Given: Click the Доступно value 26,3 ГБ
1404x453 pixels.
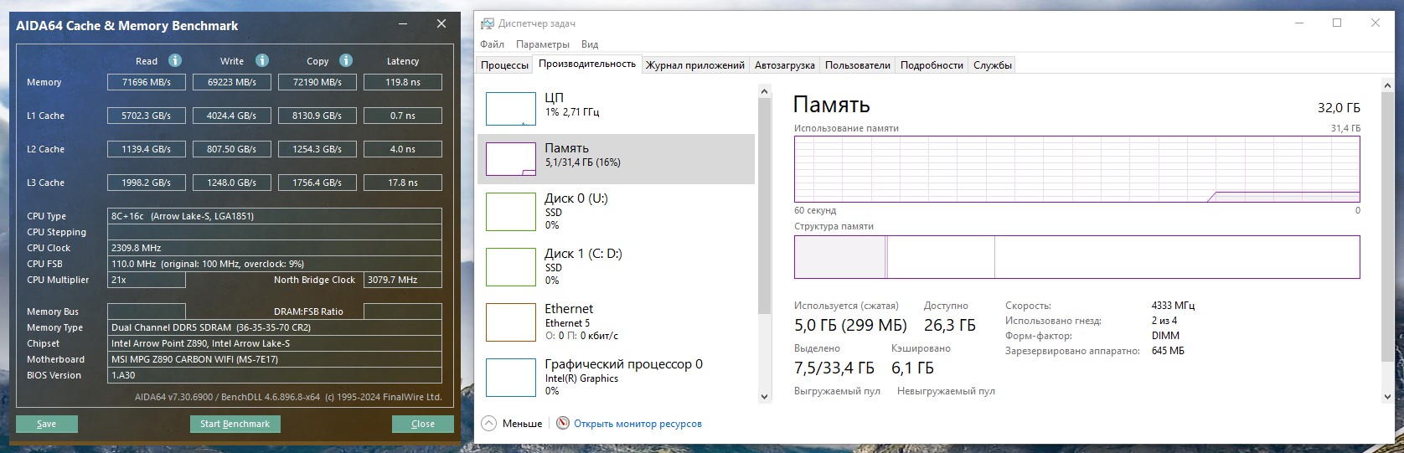Looking at the screenshot, I should click(x=949, y=325).
